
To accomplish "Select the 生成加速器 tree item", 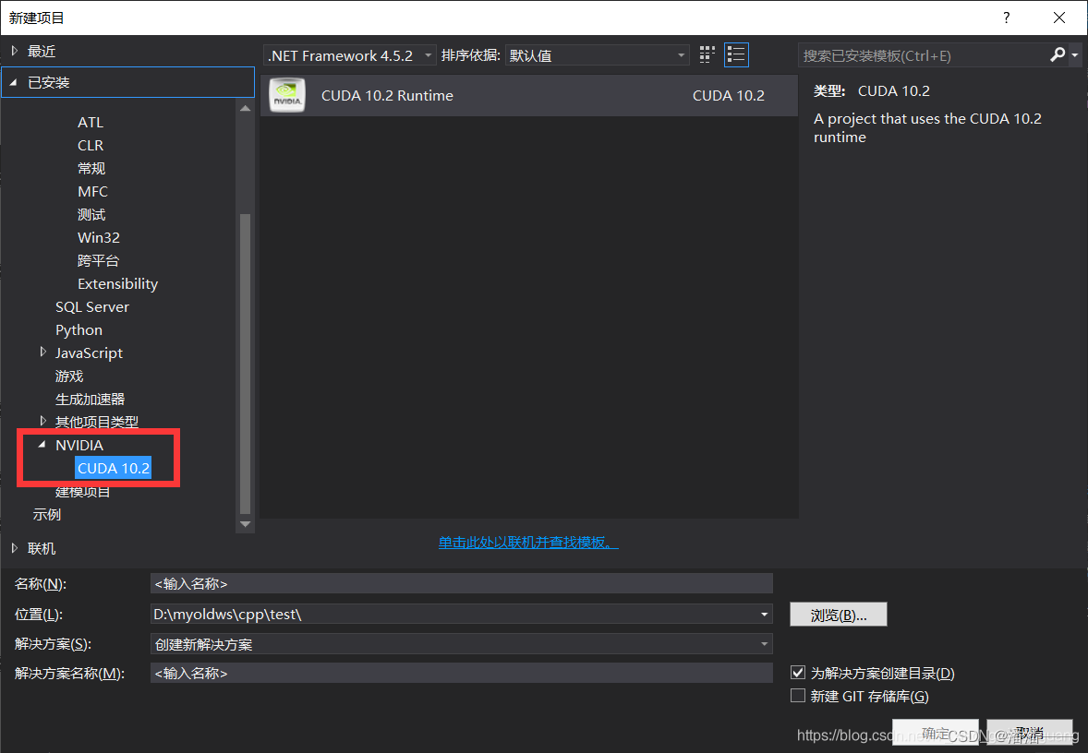I will (x=90, y=399).
